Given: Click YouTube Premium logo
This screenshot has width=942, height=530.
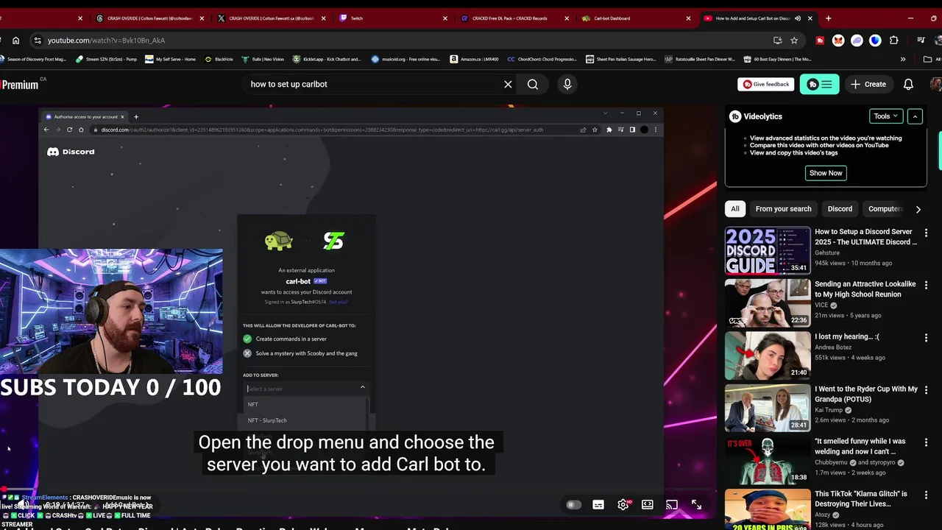Looking at the screenshot, I should pyautogui.click(x=20, y=85).
